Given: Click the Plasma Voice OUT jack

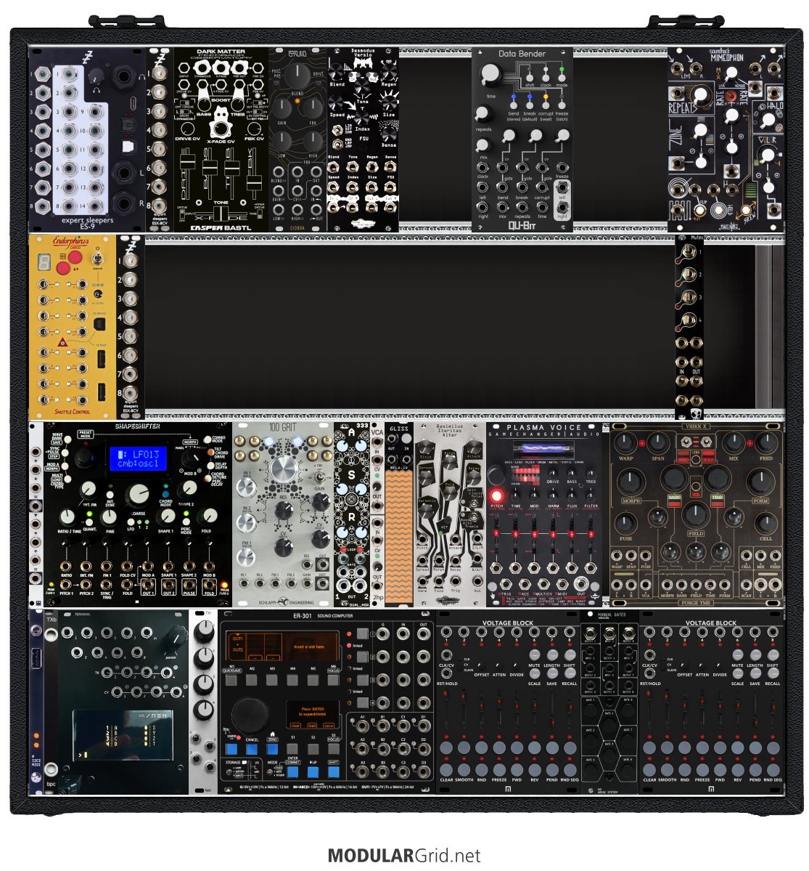Looking at the screenshot, I should (580, 584).
